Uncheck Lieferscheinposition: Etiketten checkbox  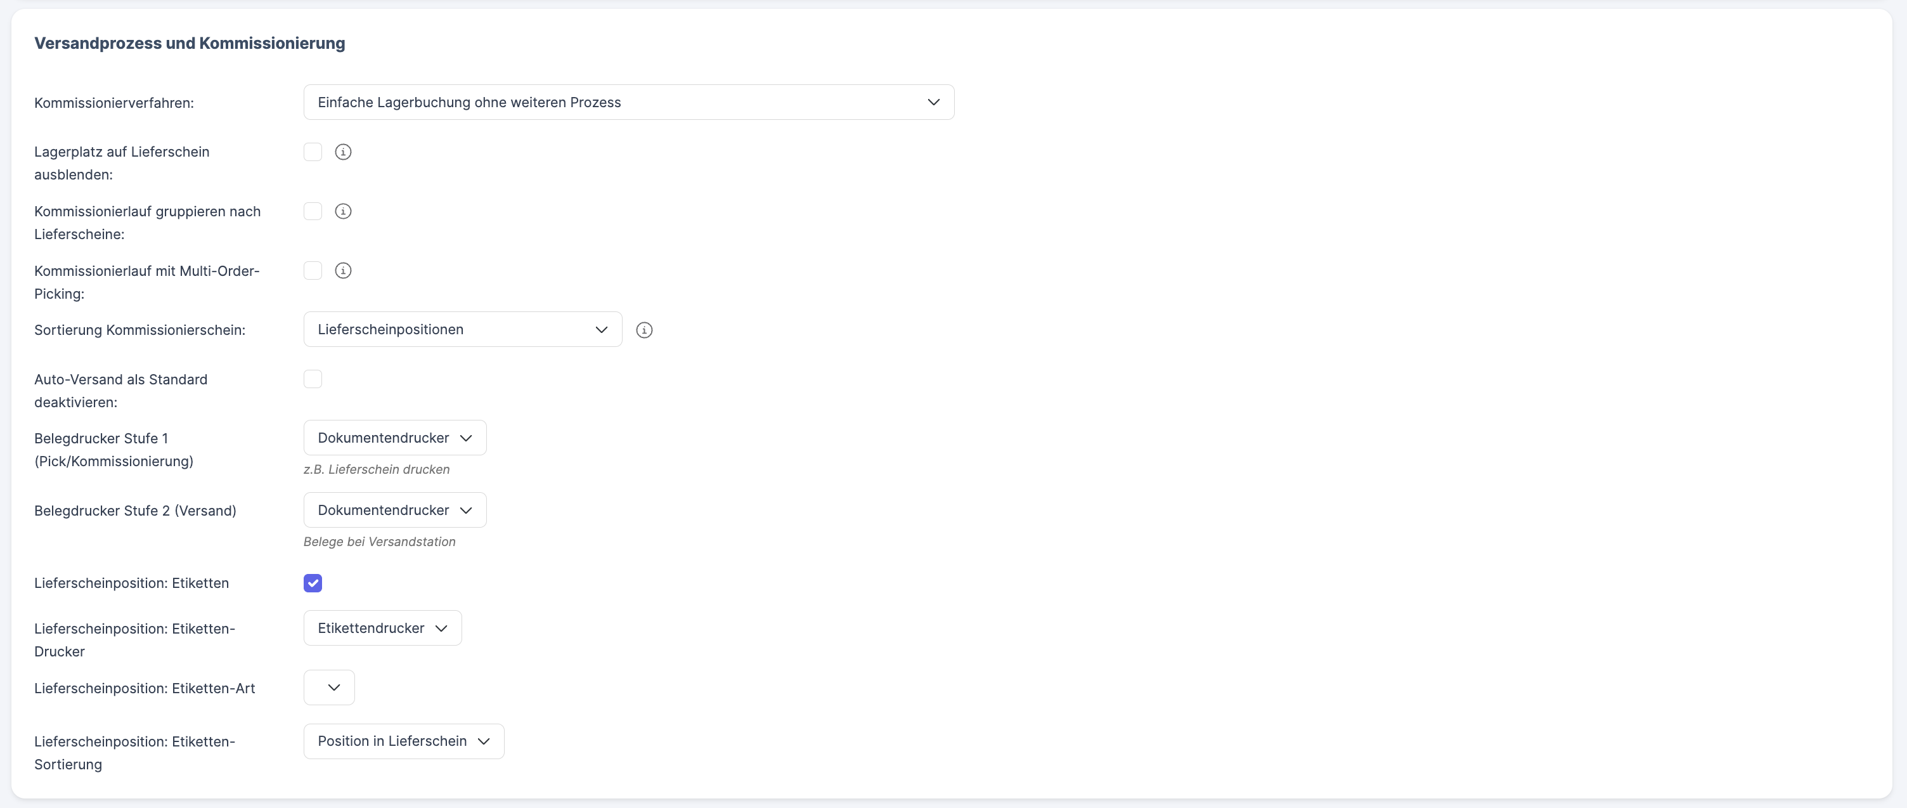313,583
